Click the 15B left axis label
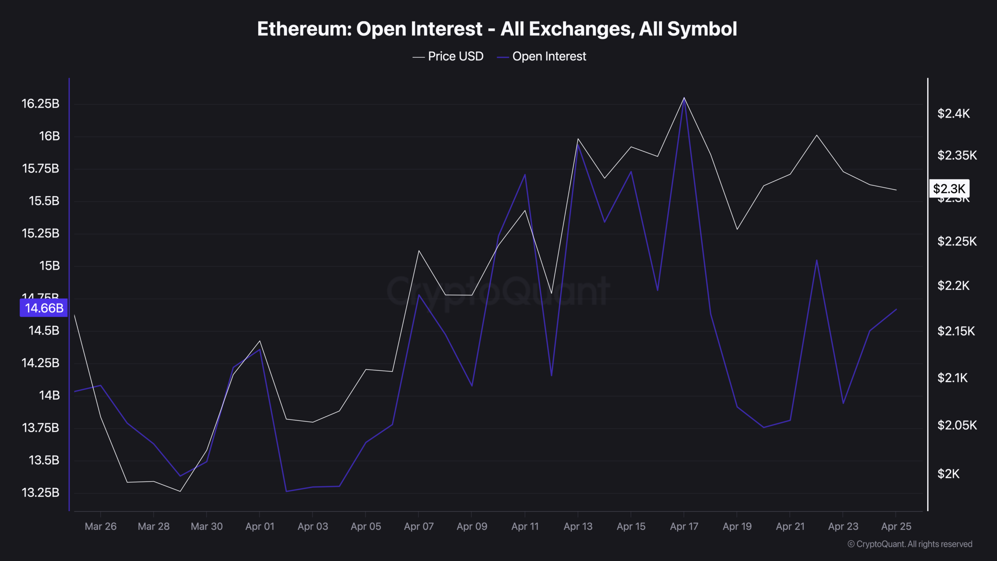The image size is (997, 561). pyautogui.click(x=49, y=266)
